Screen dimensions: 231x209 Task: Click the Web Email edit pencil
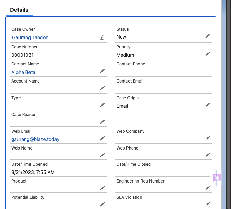(102, 138)
